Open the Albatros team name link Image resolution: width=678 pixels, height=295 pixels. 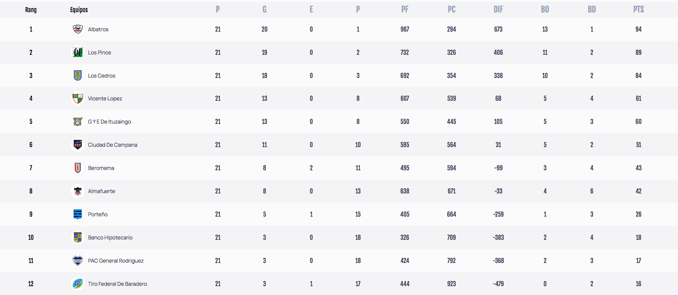coord(98,29)
